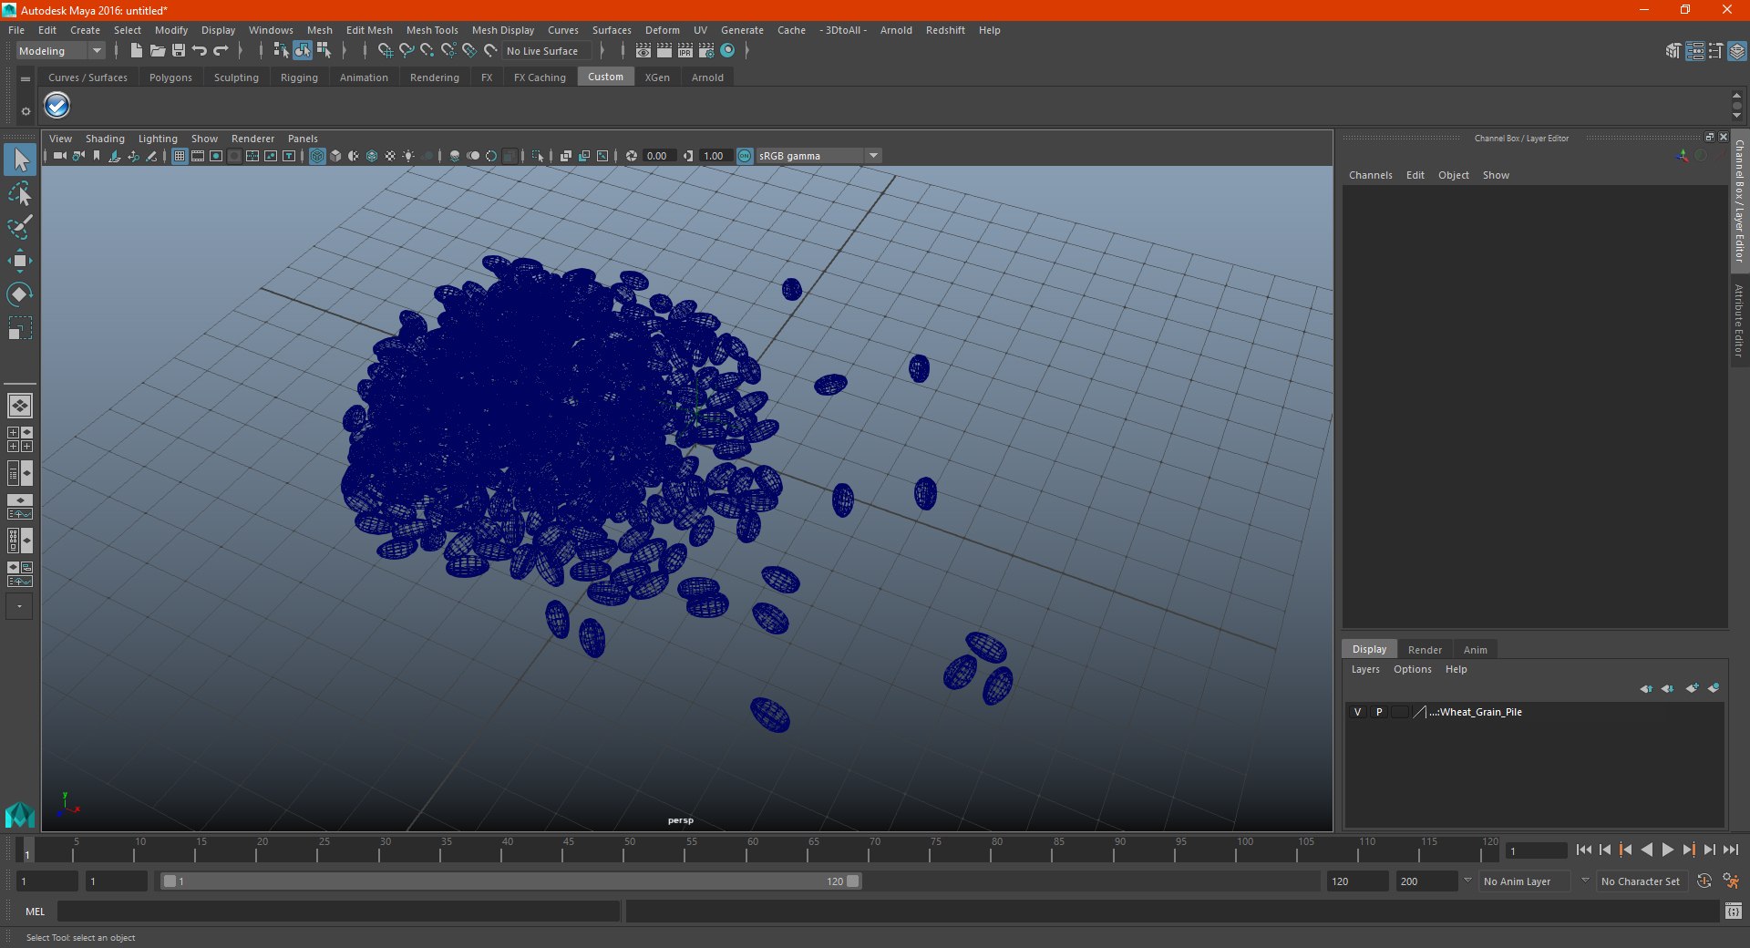Undo the last action

(x=200, y=51)
